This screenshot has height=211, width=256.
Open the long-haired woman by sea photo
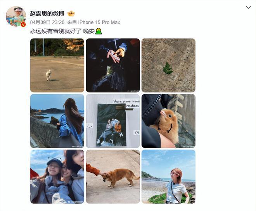tap(57, 121)
